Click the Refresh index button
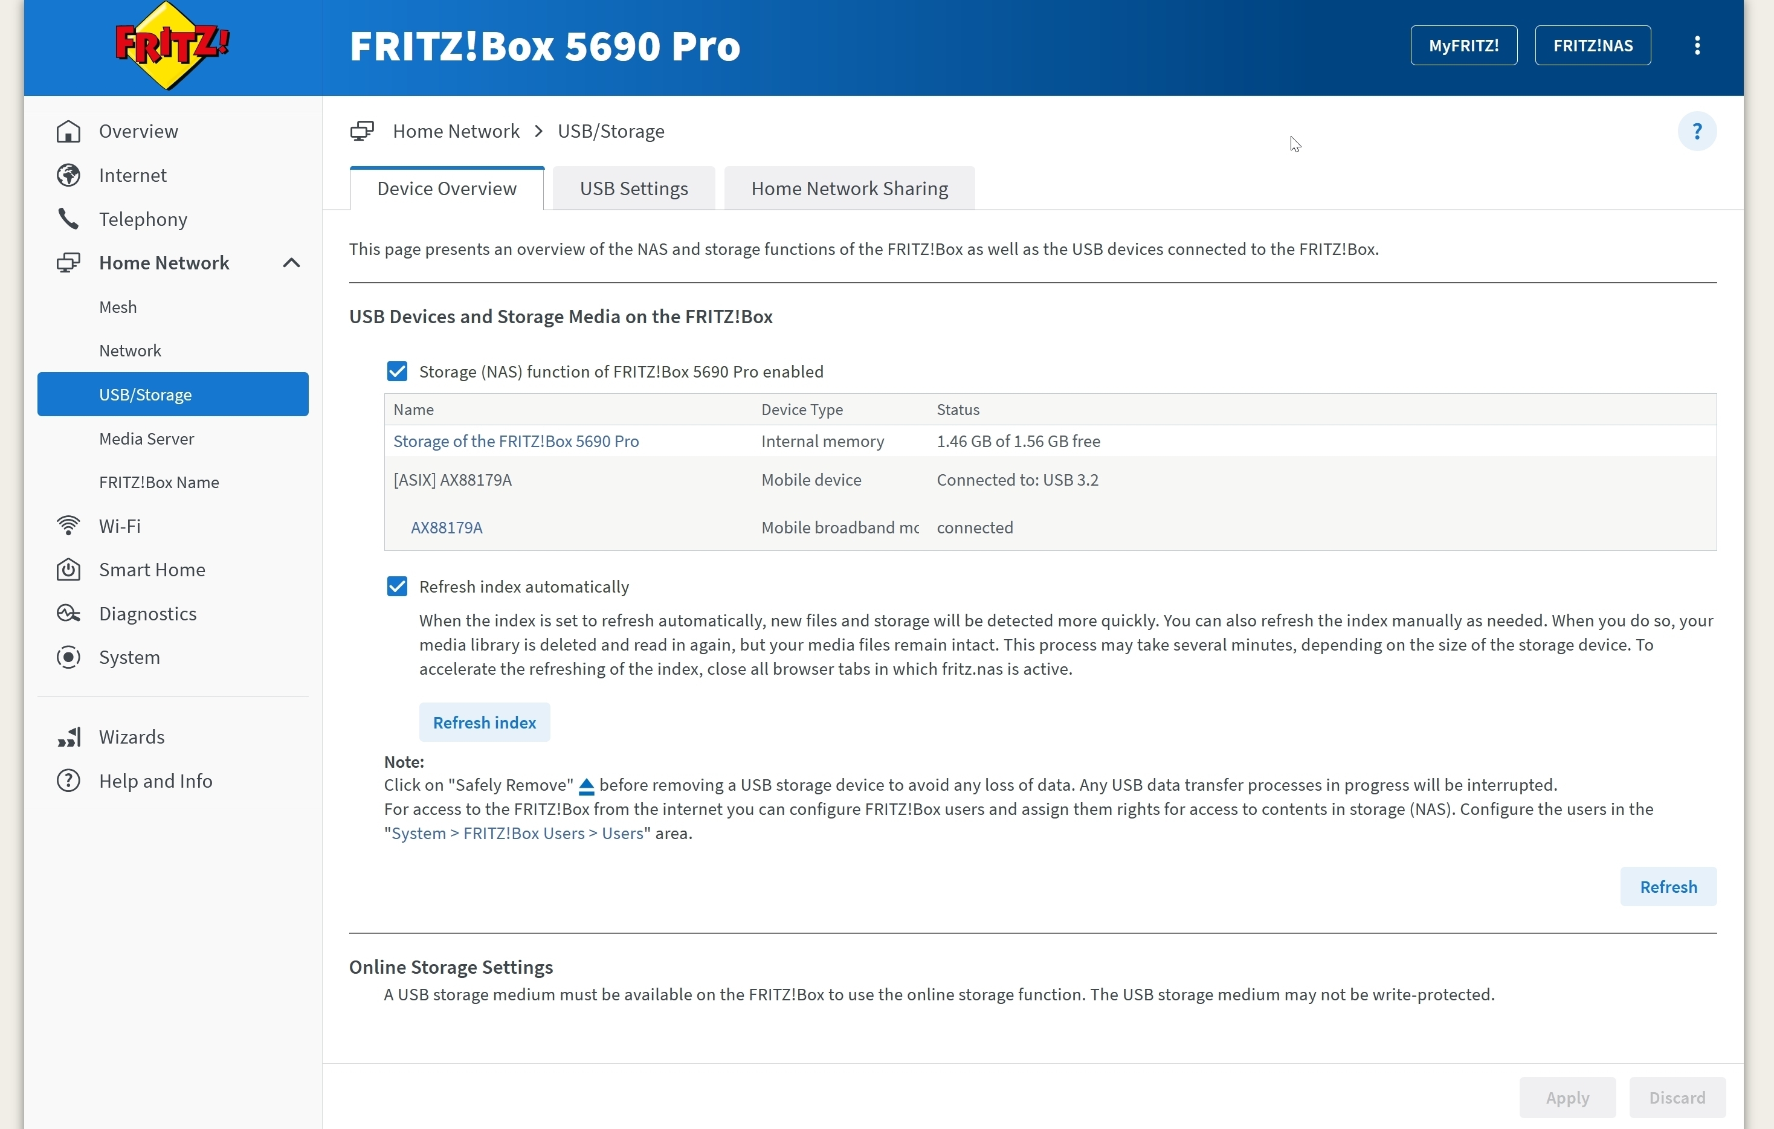The width and height of the screenshot is (1774, 1129). click(x=485, y=722)
